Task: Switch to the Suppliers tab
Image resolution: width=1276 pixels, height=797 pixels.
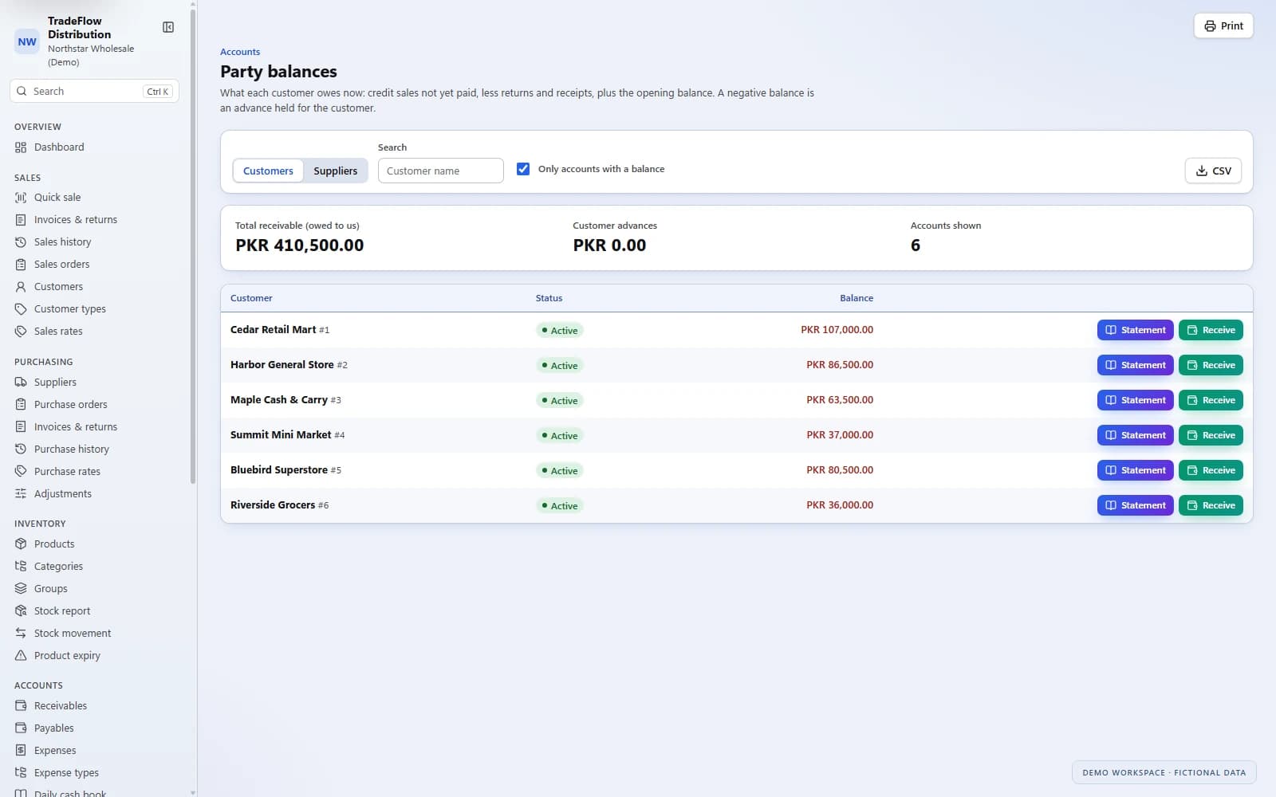Action: pyautogui.click(x=335, y=171)
